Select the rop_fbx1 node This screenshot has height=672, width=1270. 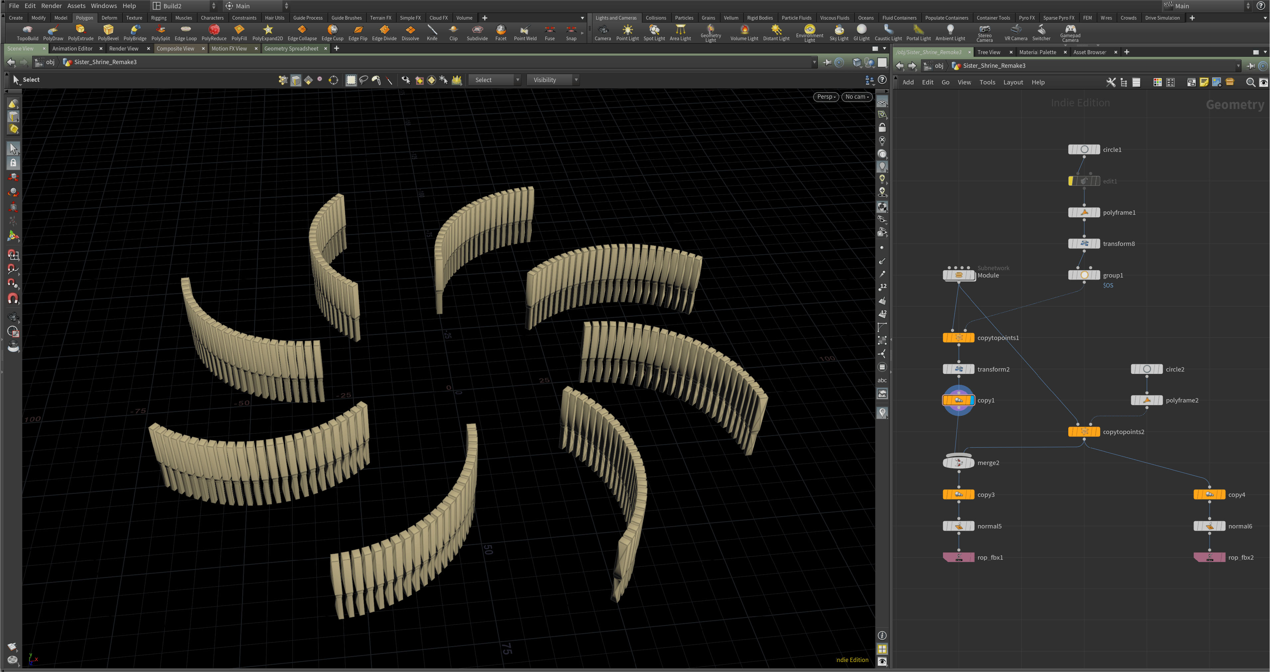(958, 557)
